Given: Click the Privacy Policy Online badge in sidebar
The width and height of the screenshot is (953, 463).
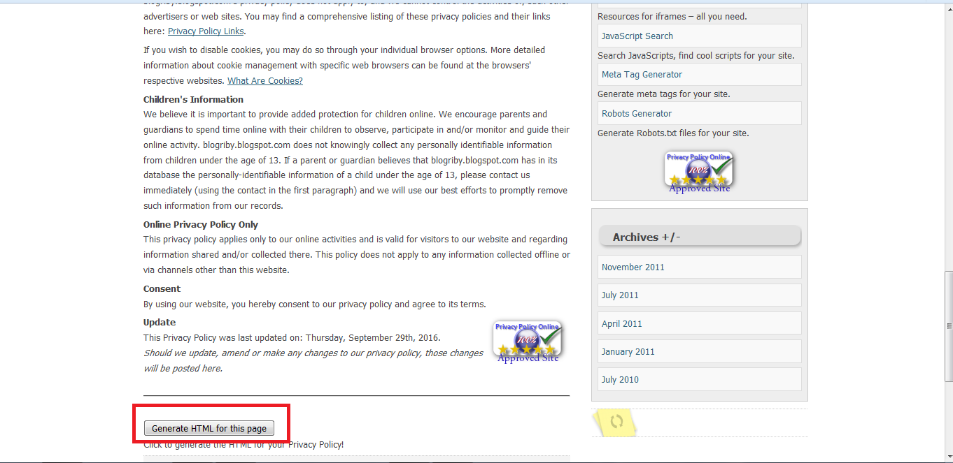Looking at the screenshot, I should (699, 172).
